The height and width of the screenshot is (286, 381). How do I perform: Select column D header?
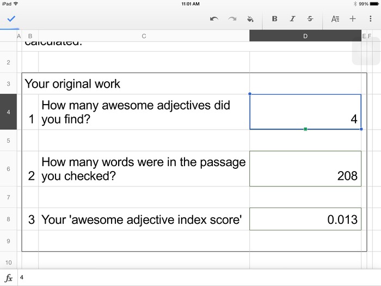pos(305,36)
